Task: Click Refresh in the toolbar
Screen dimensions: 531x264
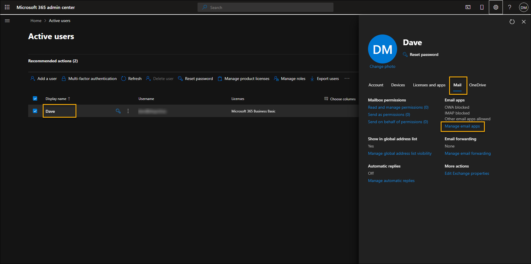Action: pos(131,79)
